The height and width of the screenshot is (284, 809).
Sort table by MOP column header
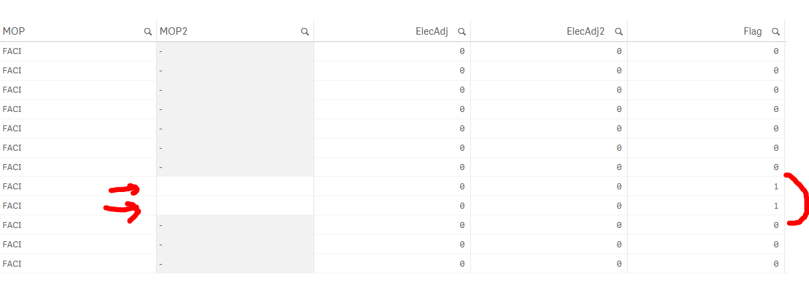point(14,31)
